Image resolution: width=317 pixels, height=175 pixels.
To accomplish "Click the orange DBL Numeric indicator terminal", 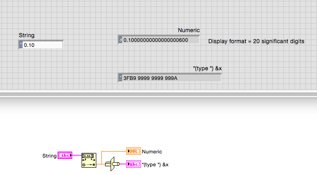I will [x=134, y=151].
